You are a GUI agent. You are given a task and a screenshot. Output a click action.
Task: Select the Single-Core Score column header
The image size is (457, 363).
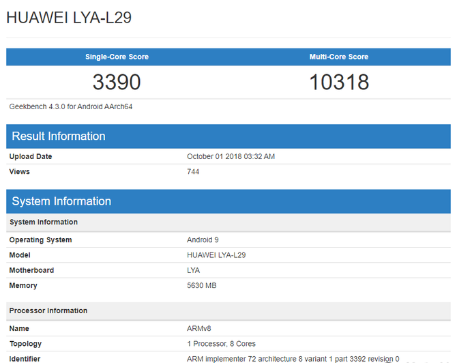117,57
